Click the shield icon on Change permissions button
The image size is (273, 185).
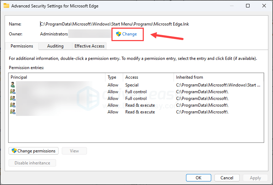pos(14,151)
